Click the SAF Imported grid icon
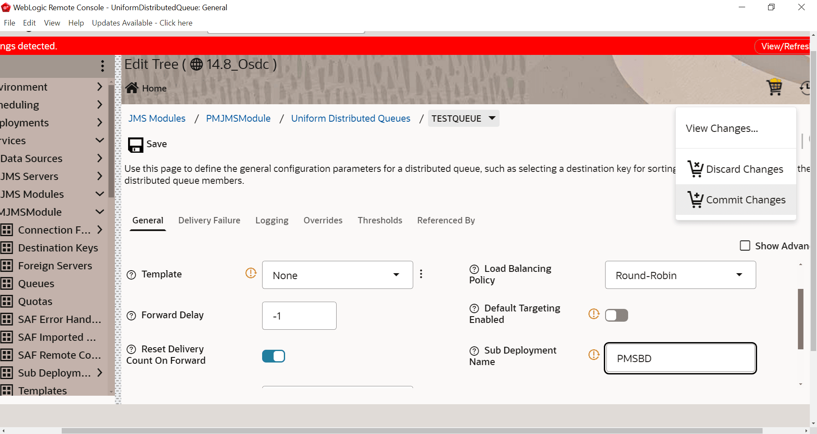This screenshot has width=817, height=434. (x=7, y=337)
